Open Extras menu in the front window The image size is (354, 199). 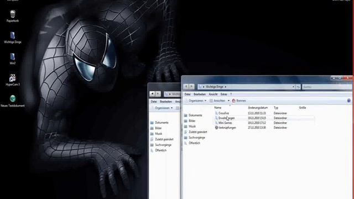[x=223, y=94]
